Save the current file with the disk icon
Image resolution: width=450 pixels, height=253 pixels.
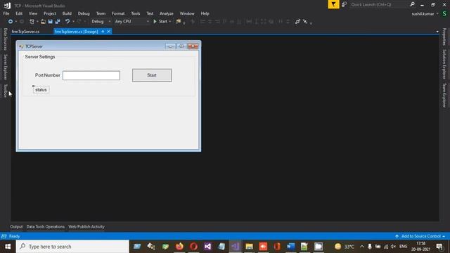point(51,22)
